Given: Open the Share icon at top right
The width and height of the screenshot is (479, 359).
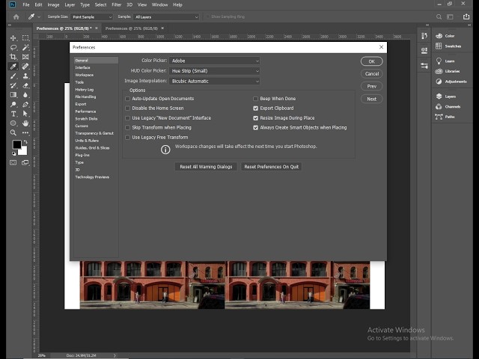Looking at the screenshot, I should point(466,16).
